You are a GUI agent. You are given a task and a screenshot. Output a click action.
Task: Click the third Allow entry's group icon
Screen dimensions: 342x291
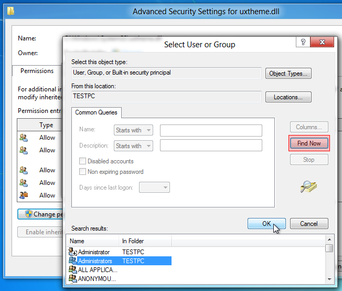click(24, 170)
